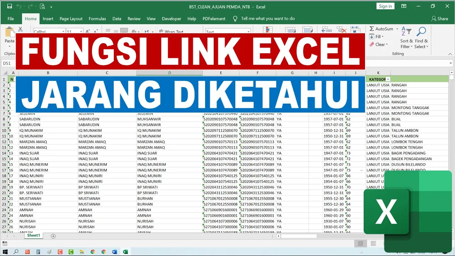Open the Help ribbon tab

192,18
